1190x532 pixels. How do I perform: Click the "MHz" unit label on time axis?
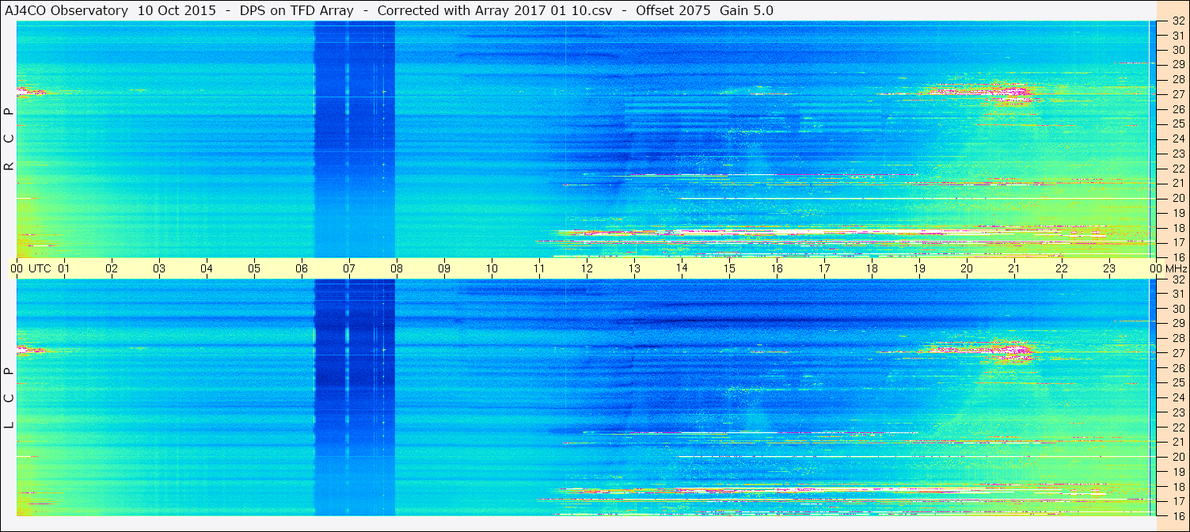tap(1176, 268)
